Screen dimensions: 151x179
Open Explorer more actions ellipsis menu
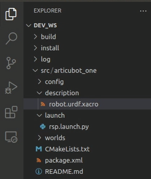pyautogui.click(x=143, y=11)
